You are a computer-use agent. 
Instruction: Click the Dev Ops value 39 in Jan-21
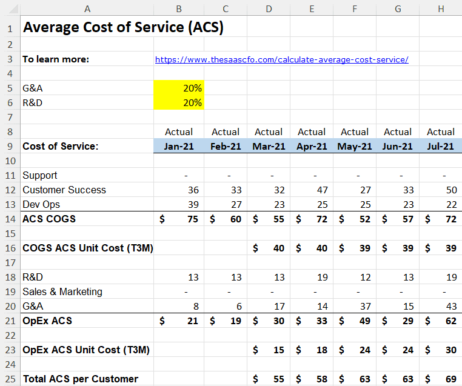179,204
